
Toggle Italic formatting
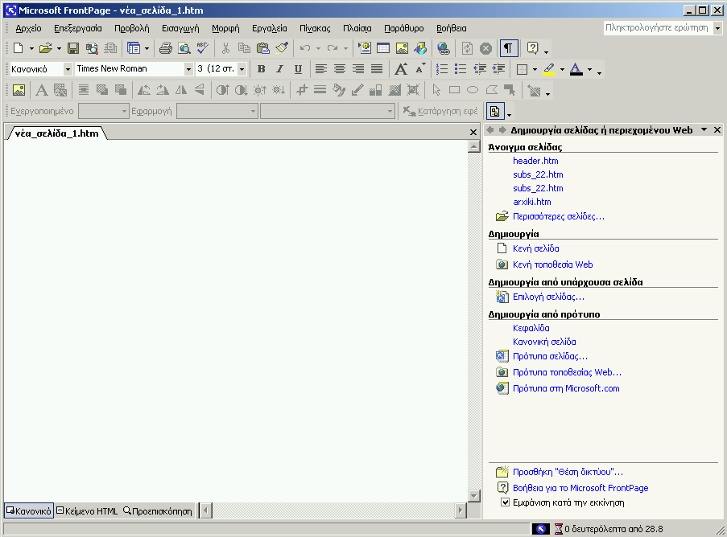pos(279,69)
